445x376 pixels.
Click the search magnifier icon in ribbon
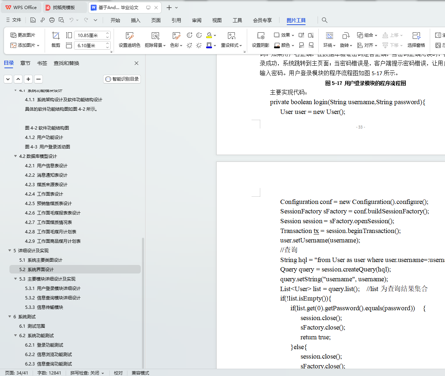tap(324, 20)
